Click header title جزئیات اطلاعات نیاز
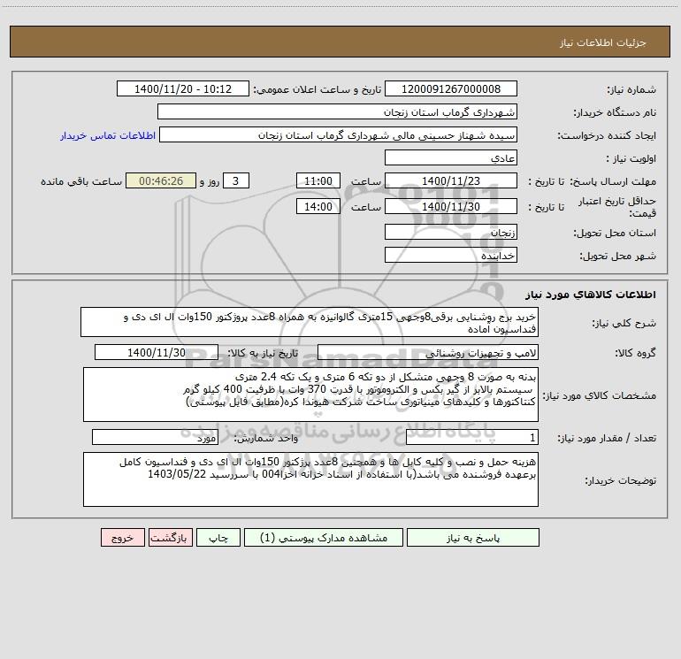Screen dimensions: 681x659 click(x=603, y=42)
